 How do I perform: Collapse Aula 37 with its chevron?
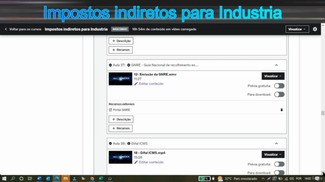276,65
